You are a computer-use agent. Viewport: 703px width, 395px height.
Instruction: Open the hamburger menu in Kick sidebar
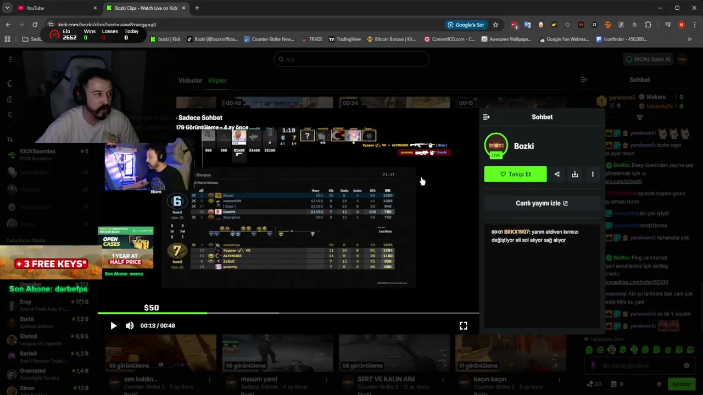10,59
